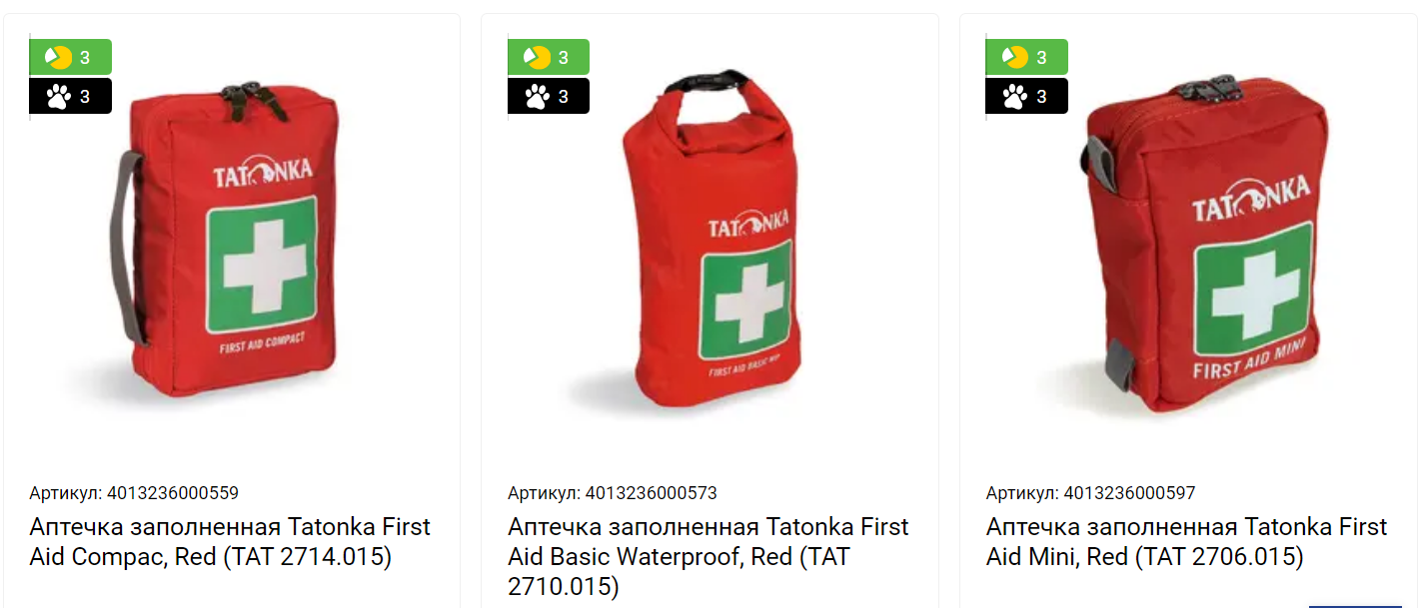Open the First Aid Compac, Red title link
This screenshot has width=1422, height=608.
230,541
